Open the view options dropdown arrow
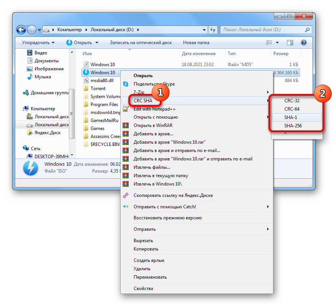Screen dimensions: 335x306 pyautogui.click(x=277, y=43)
